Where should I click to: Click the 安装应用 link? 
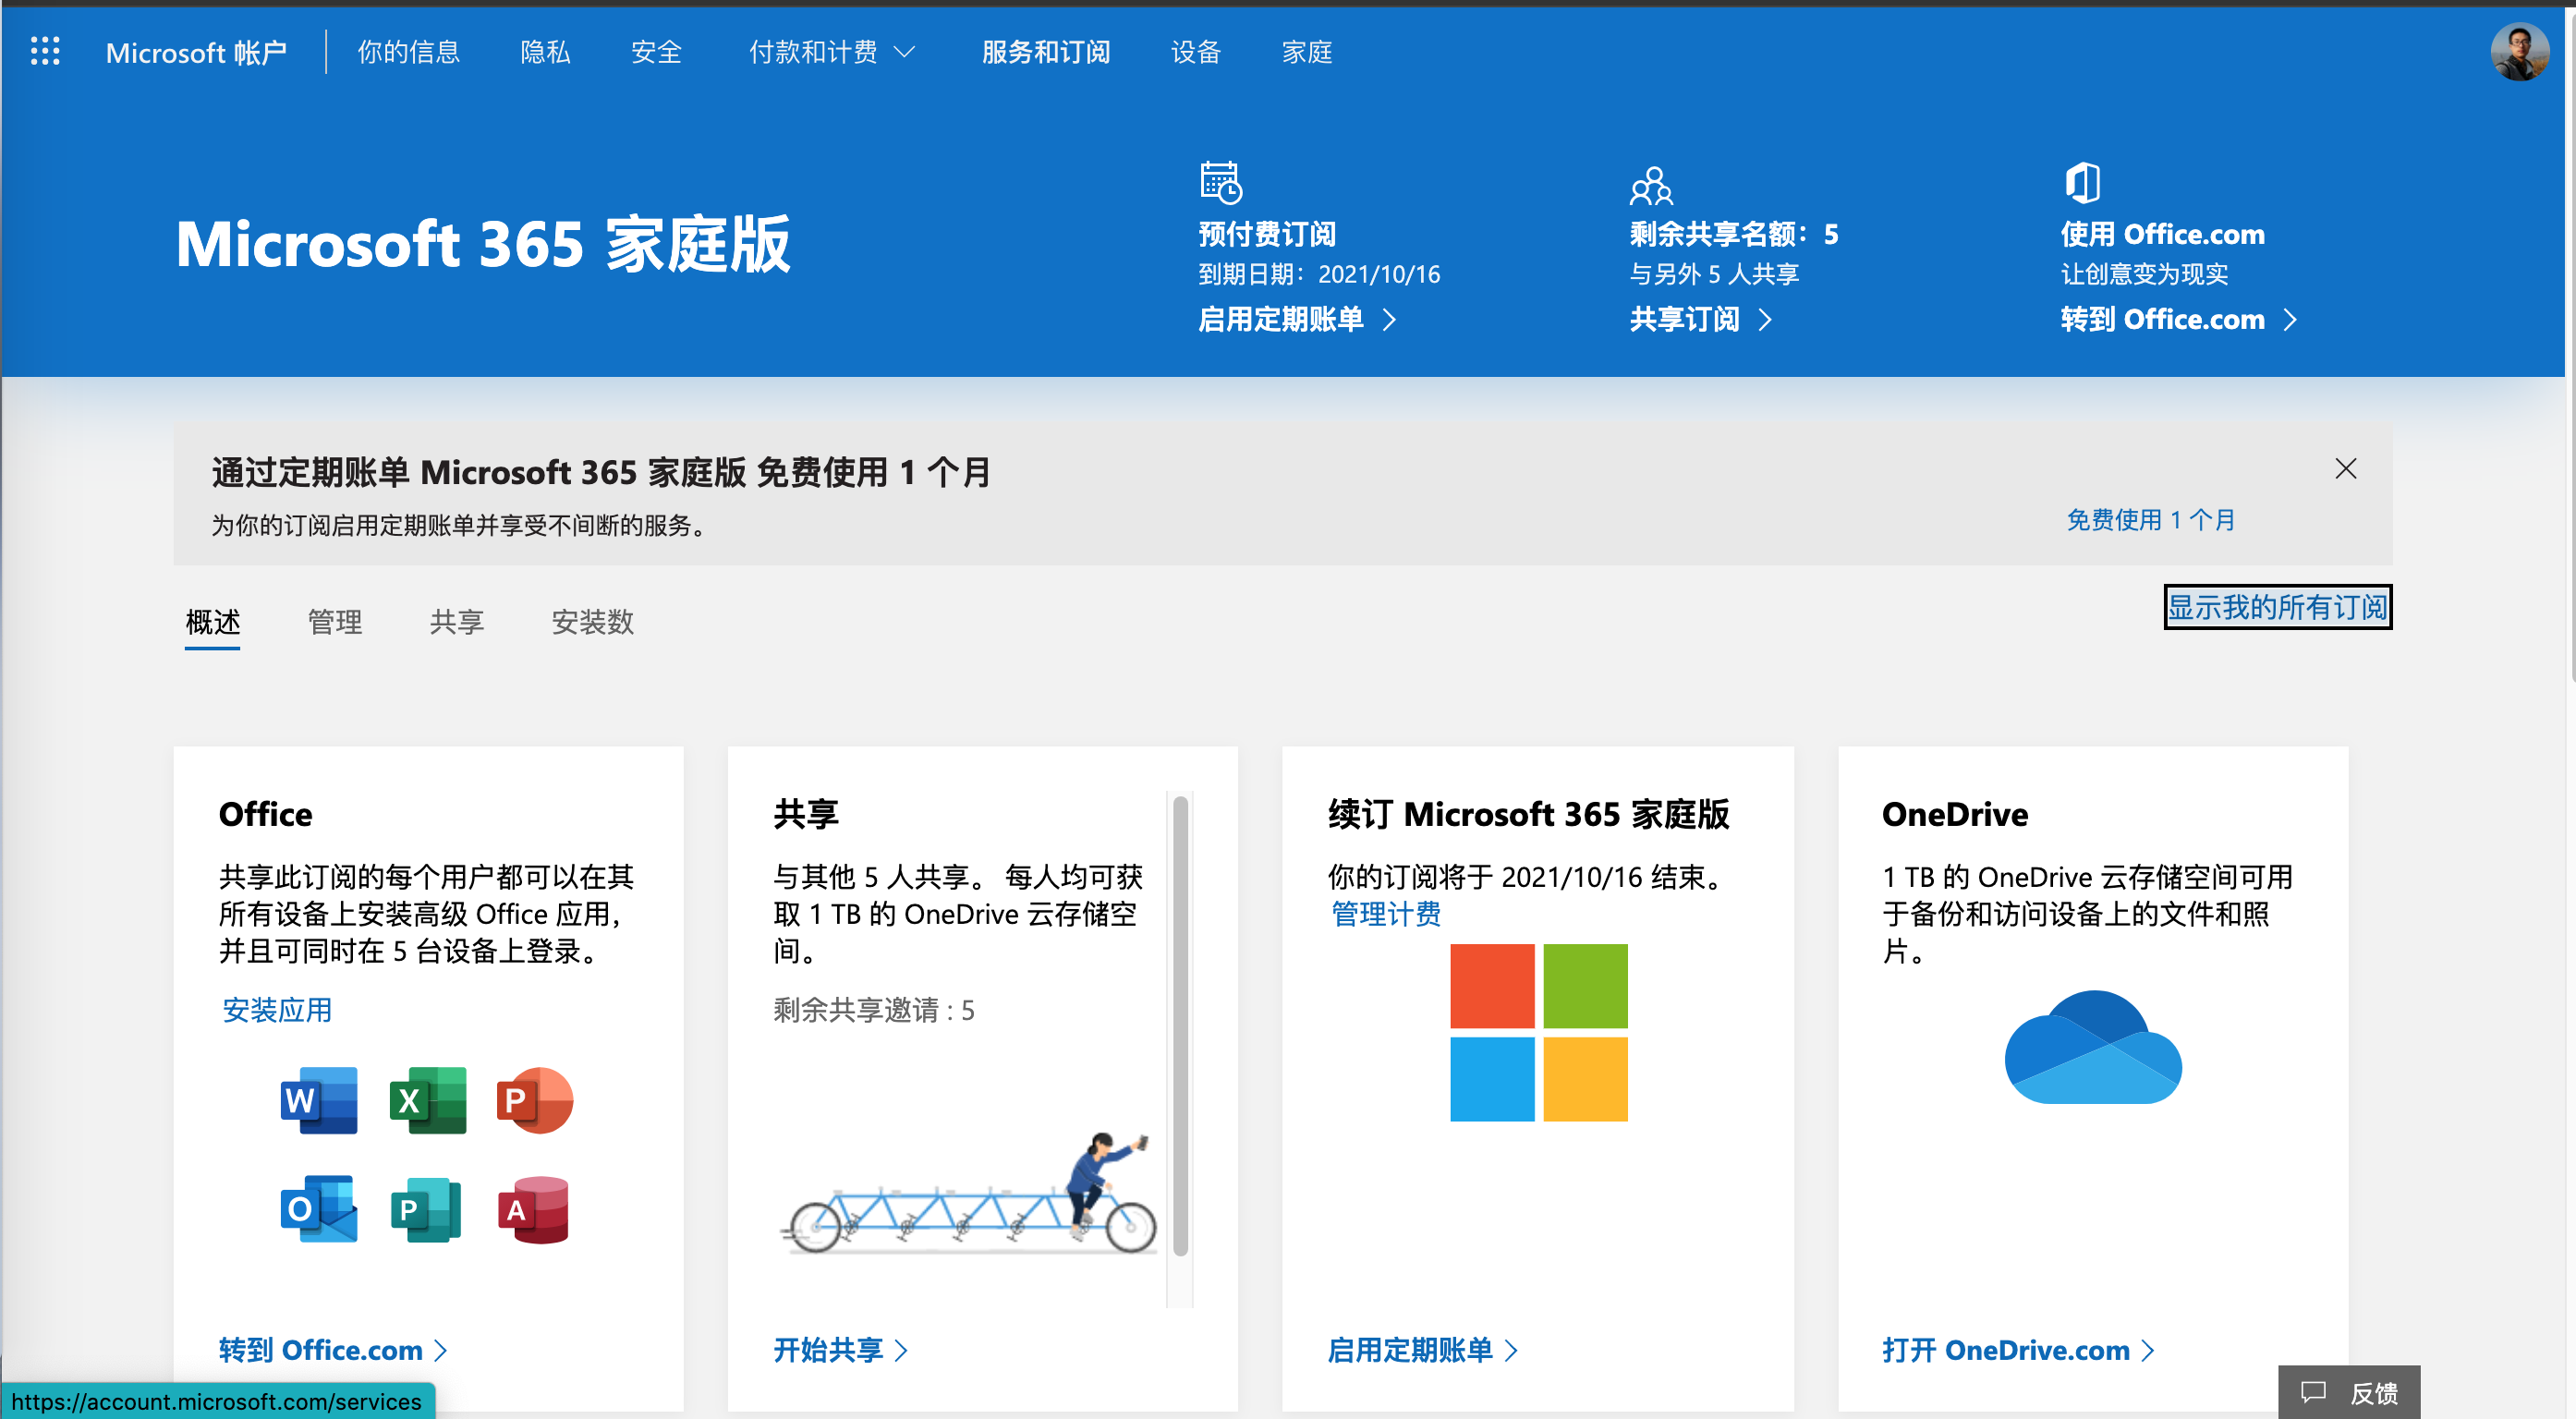coord(277,1010)
